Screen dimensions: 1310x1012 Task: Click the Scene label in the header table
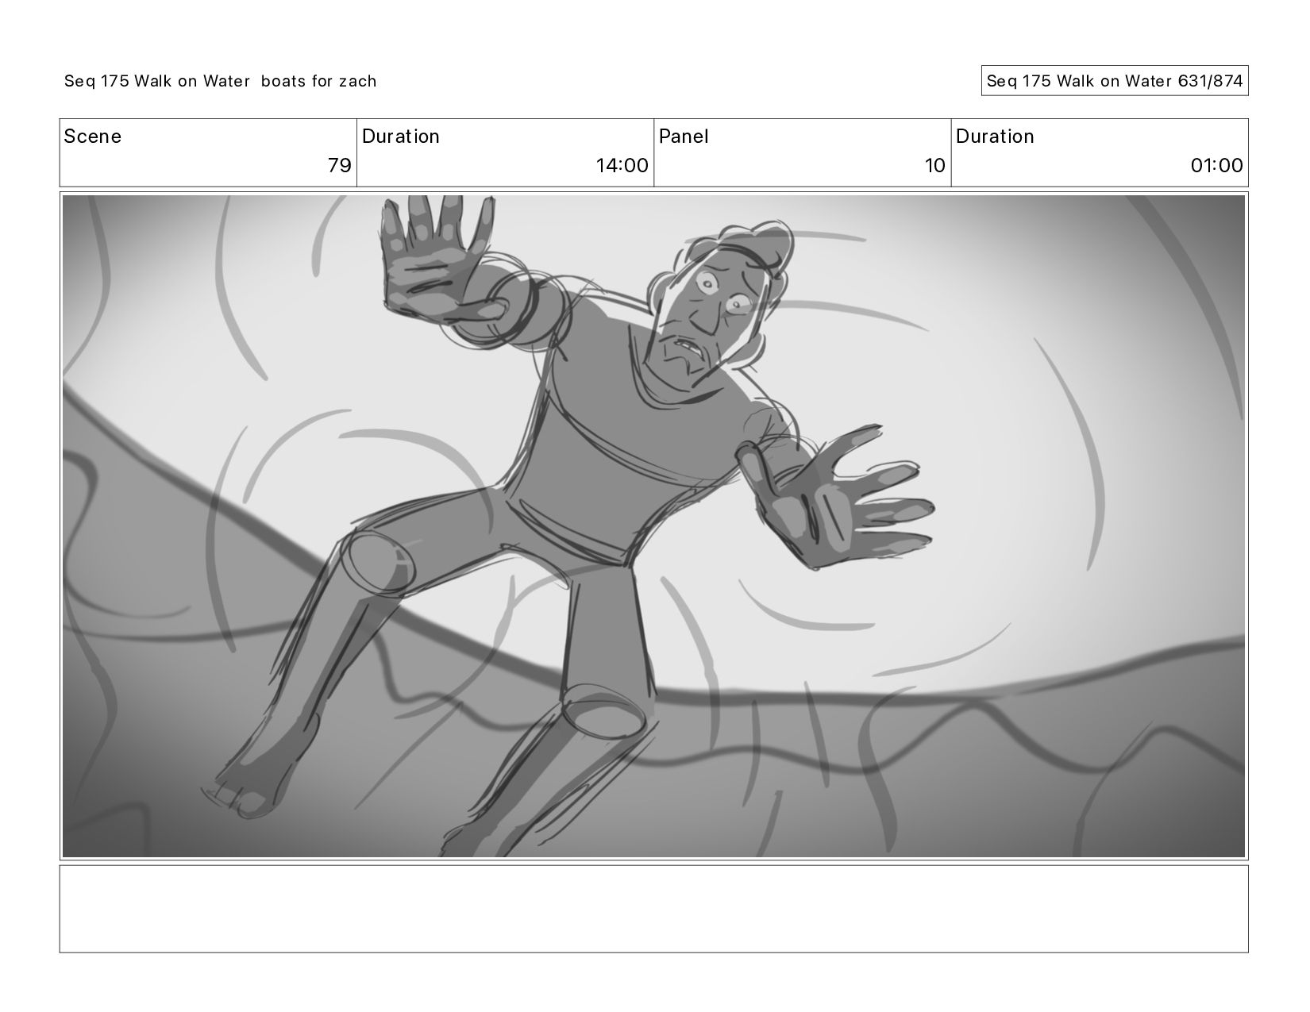coord(93,137)
